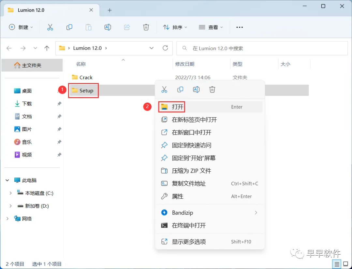The height and width of the screenshot is (269, 352).
Task: Click the Lumion 12.0 tab
Action: click(51, 10)
